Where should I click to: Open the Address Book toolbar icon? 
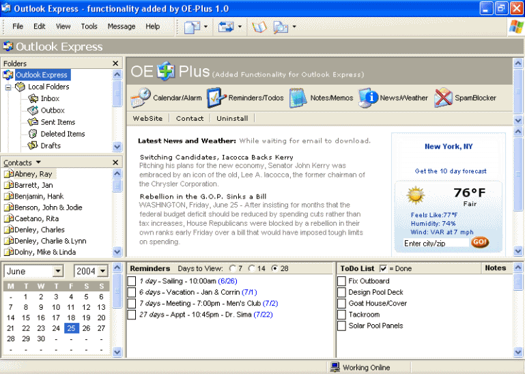click(x=259, y=27)
